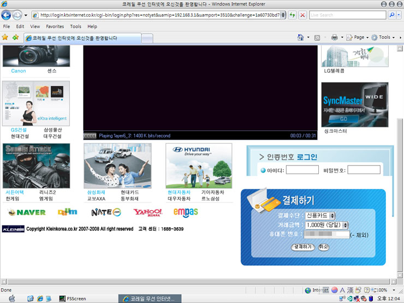Click the SyncMaster GO button
404x303 pixels.
pyautogui.click(x=344, y=119)
